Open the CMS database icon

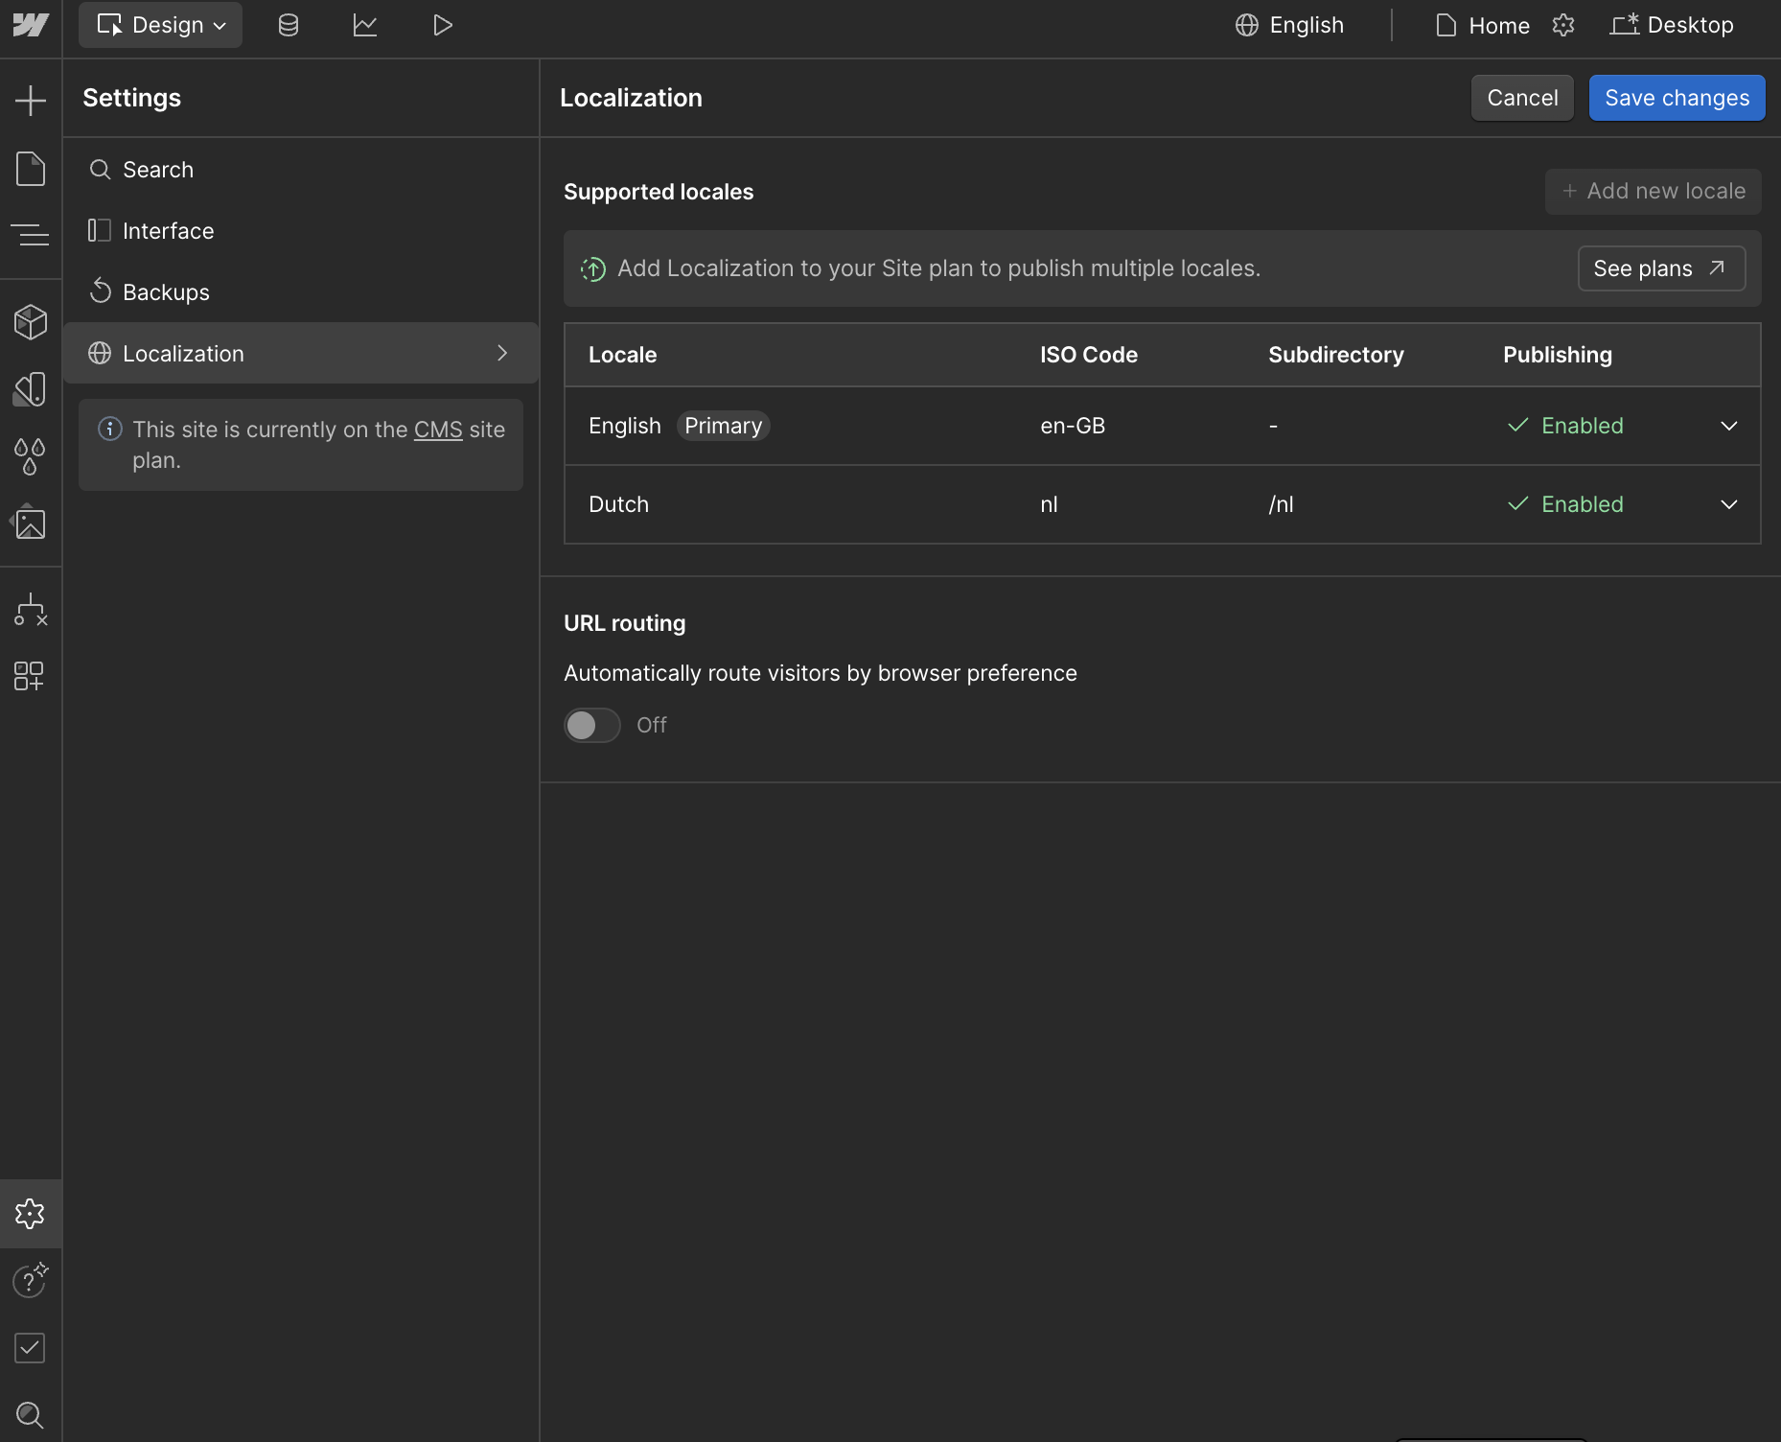click(x=289, y=25)
